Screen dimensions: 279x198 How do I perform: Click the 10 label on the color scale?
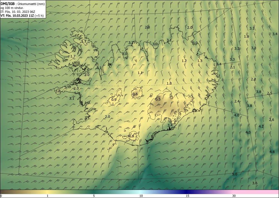[141, 196]
